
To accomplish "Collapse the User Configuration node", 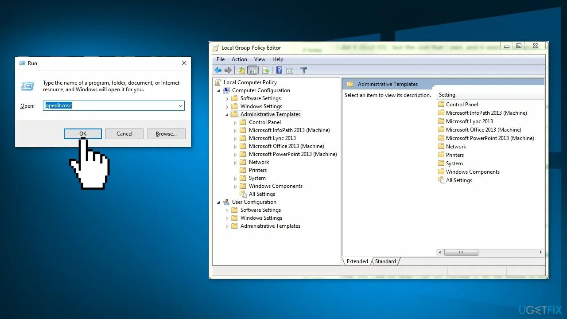I will click(219, 202).
